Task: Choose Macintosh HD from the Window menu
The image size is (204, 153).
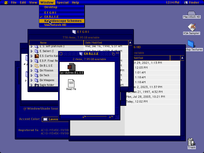Action: pos(62,25)
